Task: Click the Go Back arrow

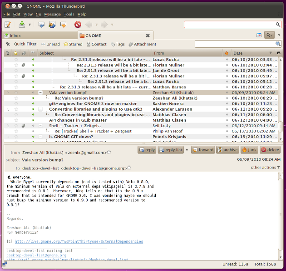Action: point(89,25)
